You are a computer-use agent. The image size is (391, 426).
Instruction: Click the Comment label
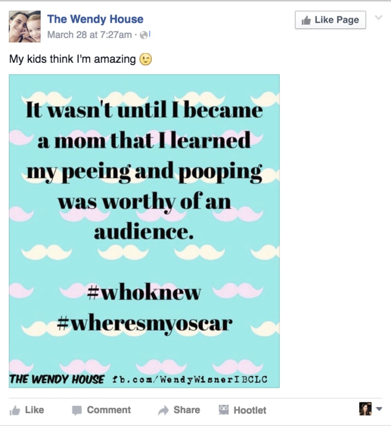pos(109,410)
